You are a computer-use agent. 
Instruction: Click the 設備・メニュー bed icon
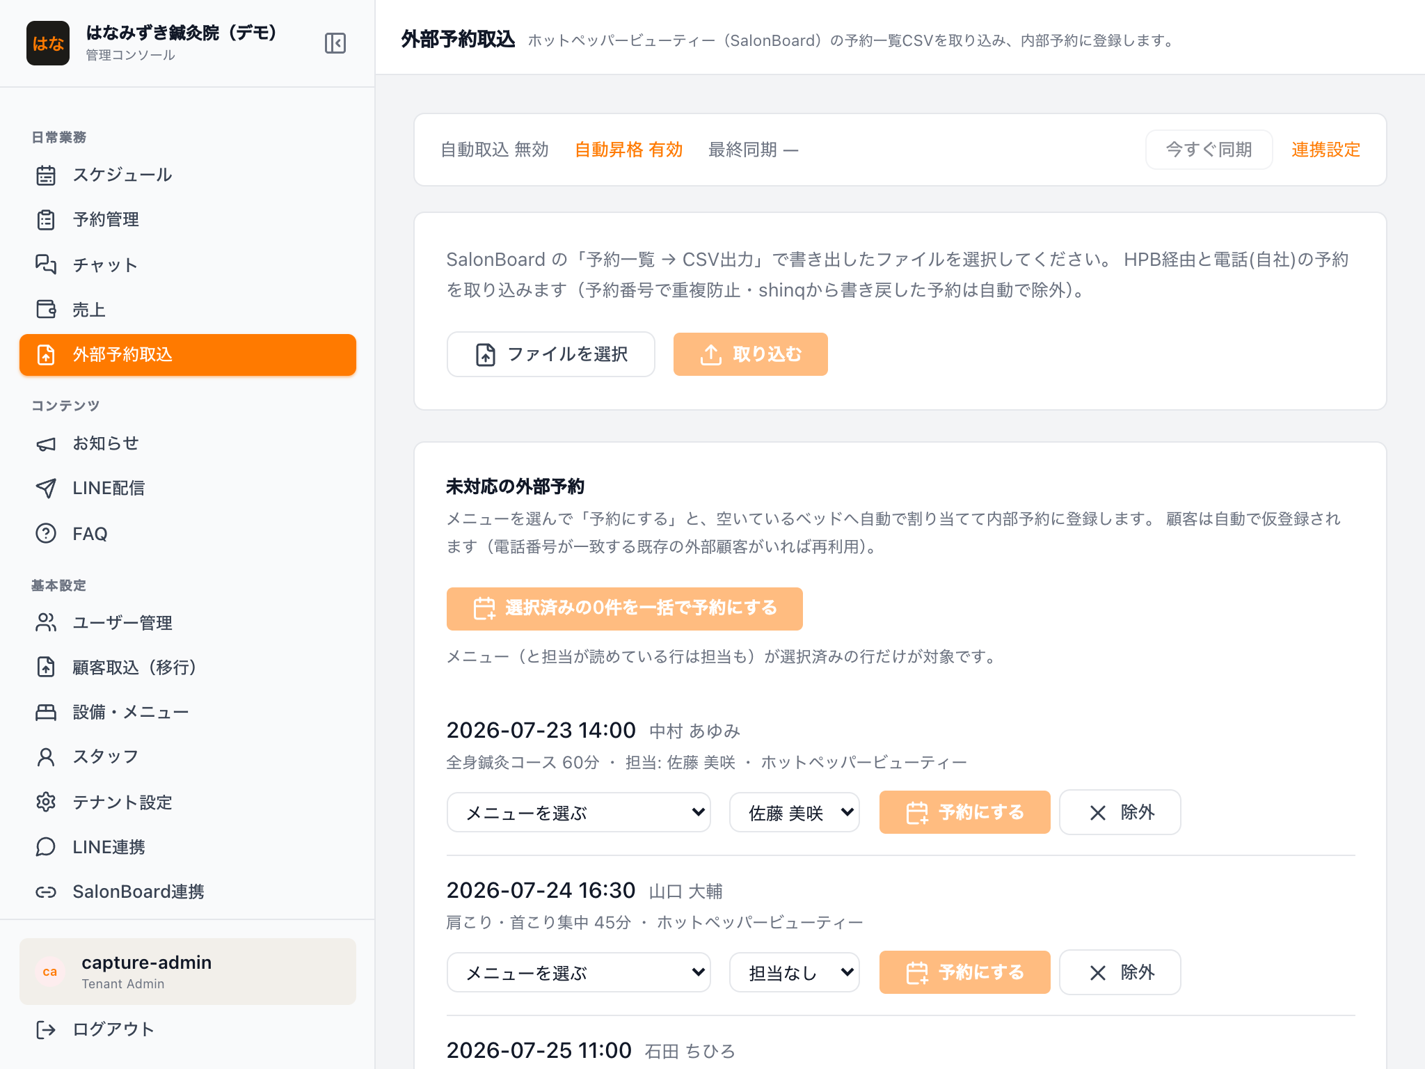coord(46,712)
